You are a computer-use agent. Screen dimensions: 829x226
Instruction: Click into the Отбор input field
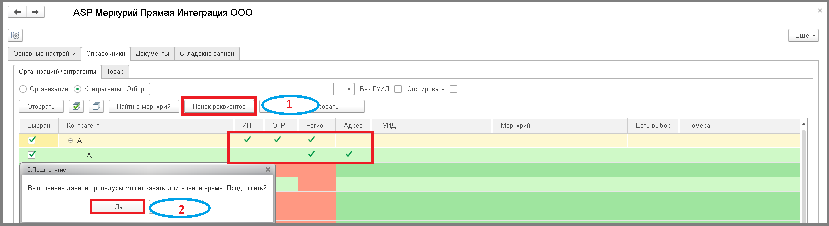click(x=241, y=89)
